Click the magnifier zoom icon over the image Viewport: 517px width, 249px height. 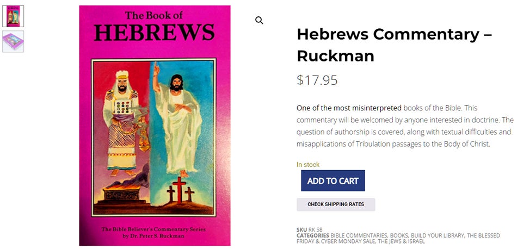tap(259, 21)
